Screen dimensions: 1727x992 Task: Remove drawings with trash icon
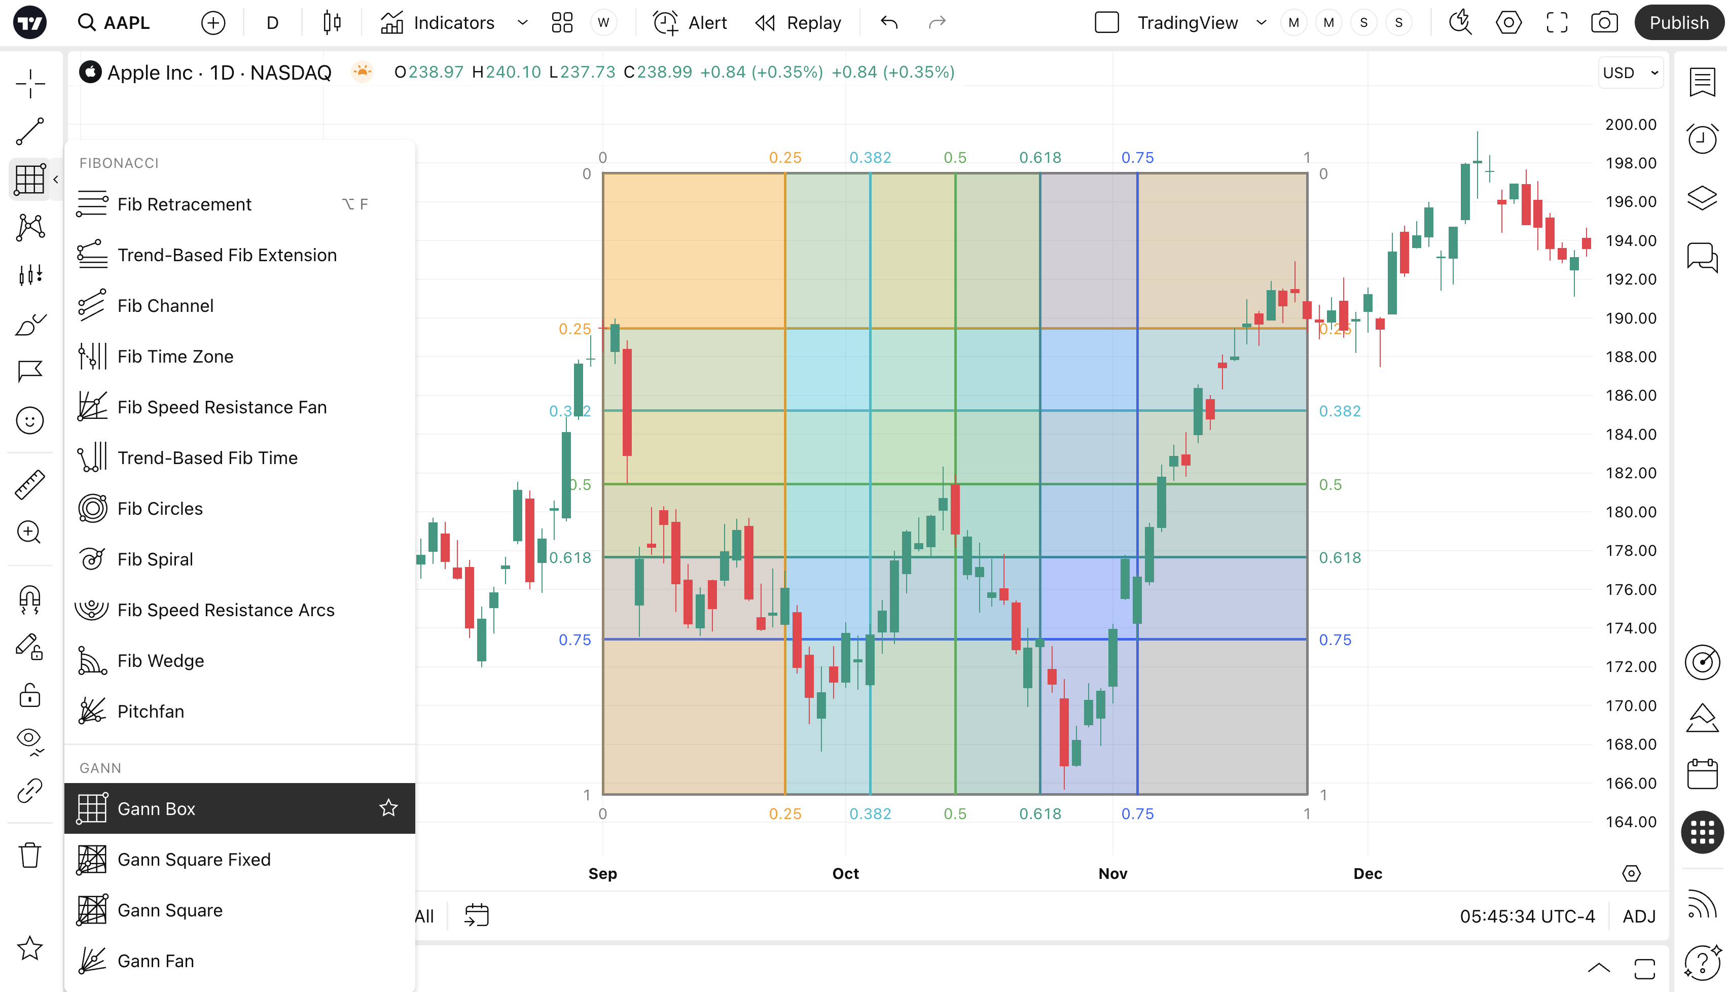pos(29,855)
